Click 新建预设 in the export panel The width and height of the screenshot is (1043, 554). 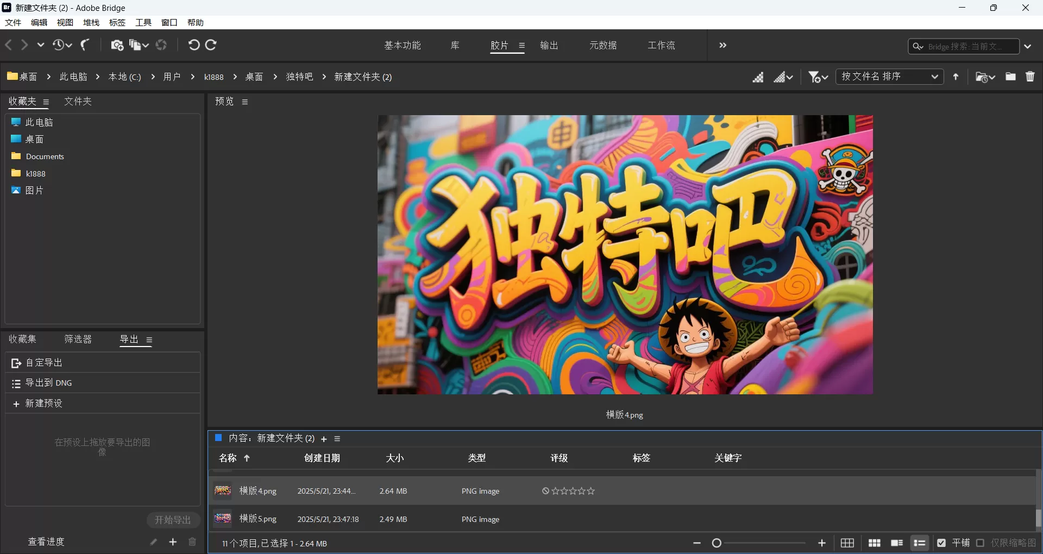(x=45, y=404)
